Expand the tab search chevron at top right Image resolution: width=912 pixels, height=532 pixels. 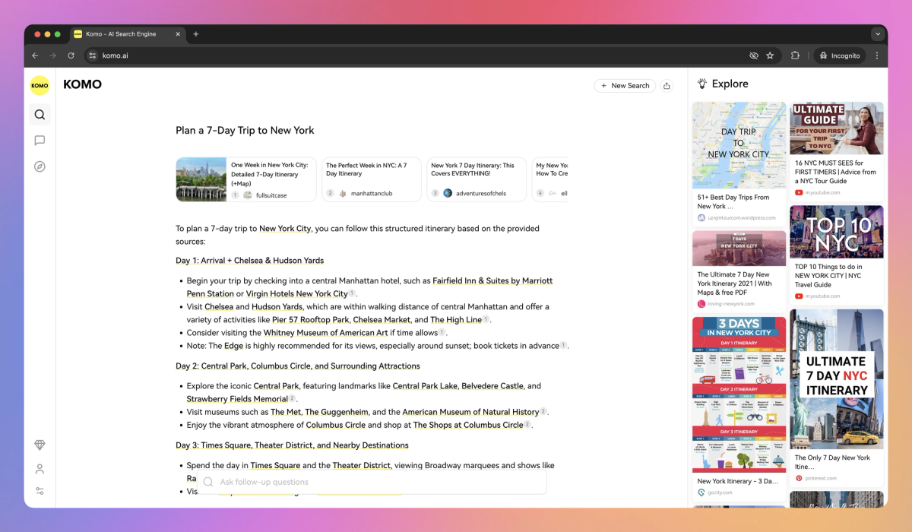pos(878,33)
